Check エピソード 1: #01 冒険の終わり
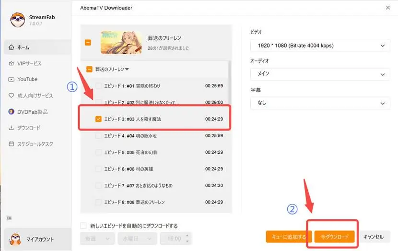The width and height of the screenshot is (398, 251). pos(98,86)
